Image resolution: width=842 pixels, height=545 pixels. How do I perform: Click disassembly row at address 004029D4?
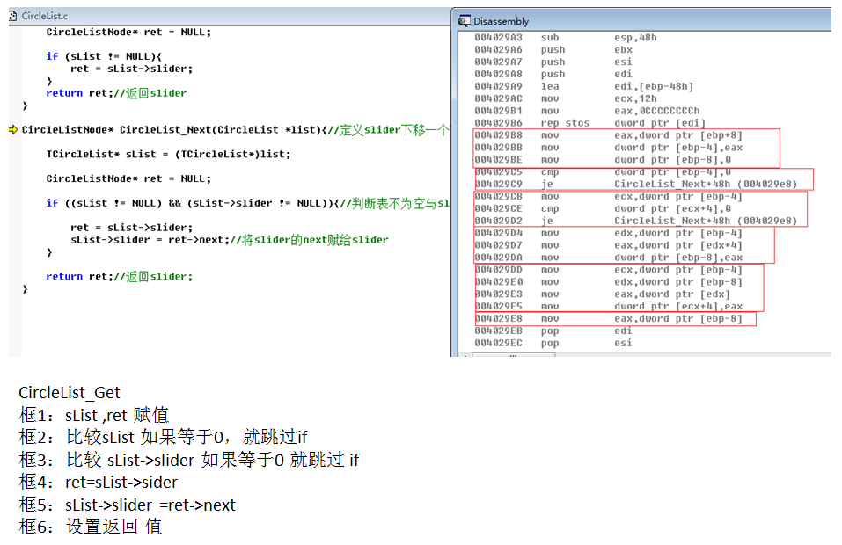[609, 233]
